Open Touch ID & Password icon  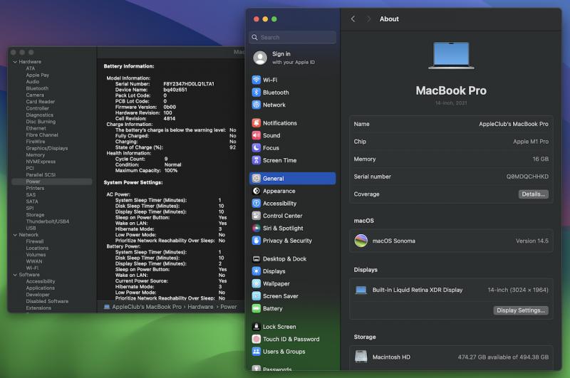256,340
